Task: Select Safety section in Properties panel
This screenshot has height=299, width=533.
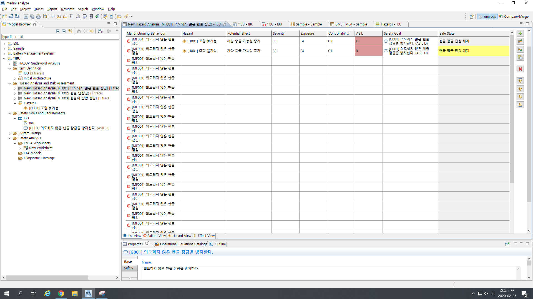Action: click(129, 268)
